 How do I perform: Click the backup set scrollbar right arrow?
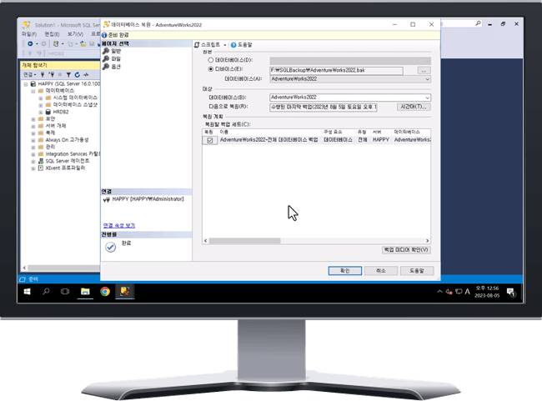point(427,241)
